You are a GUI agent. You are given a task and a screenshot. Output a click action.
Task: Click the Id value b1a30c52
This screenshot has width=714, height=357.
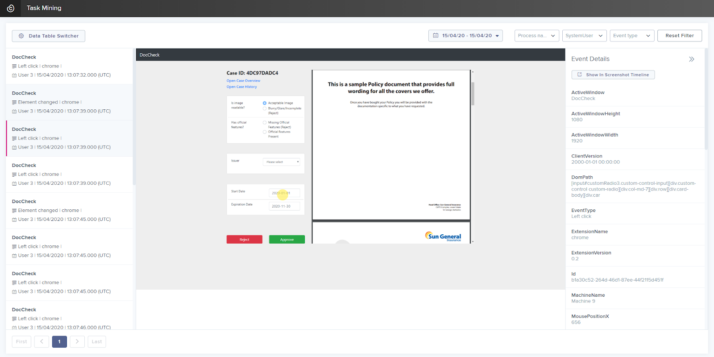pos(617,280)
